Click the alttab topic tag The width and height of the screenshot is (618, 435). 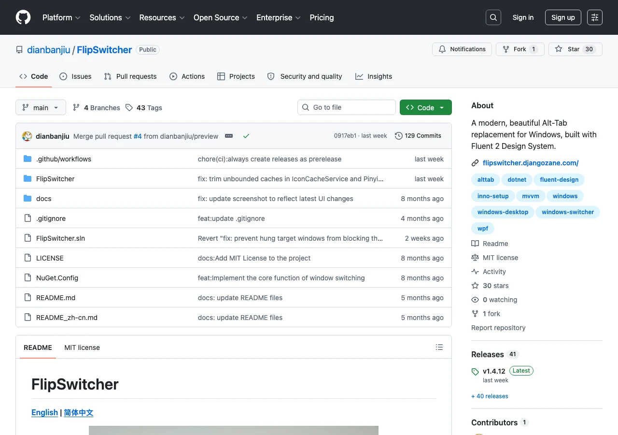[486, 180]
